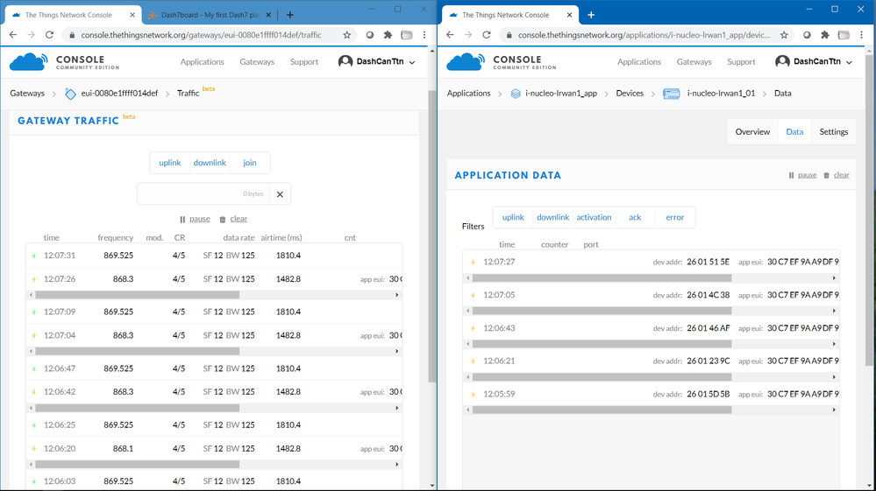Expand the 12:07:09 gateway traffic row
Image resolution: width=876 pixels, height=491 pixels.
[x=214, y=312]
